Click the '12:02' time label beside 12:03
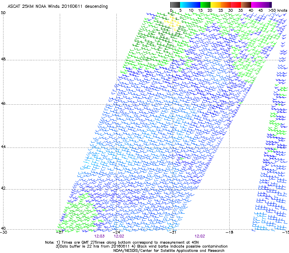 pos(119,236)
